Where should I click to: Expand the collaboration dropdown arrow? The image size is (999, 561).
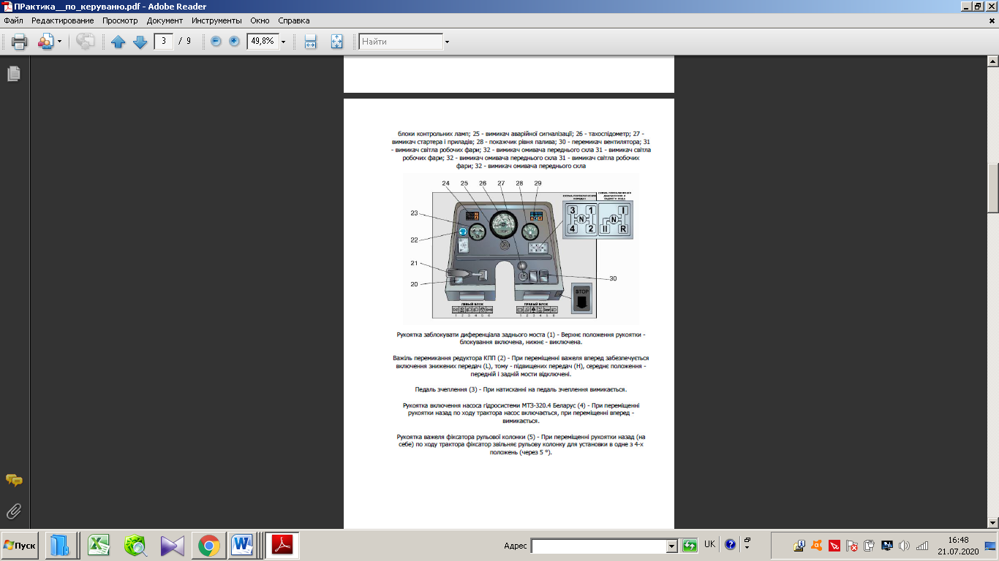point(59,42)
